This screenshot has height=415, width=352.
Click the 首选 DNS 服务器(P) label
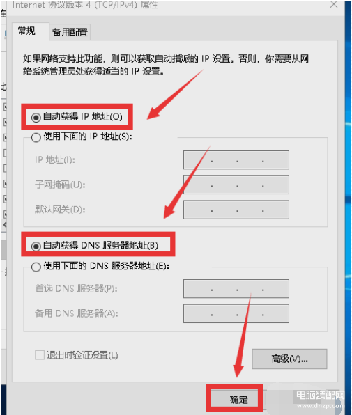pyautogui.click(x=76, y=288)
